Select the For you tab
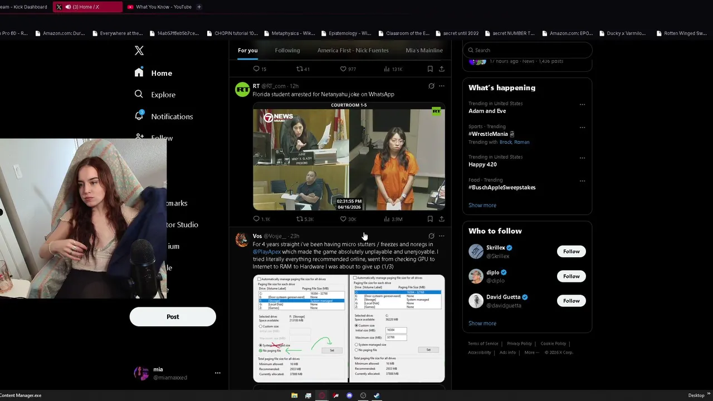 [x=248, y=50]
